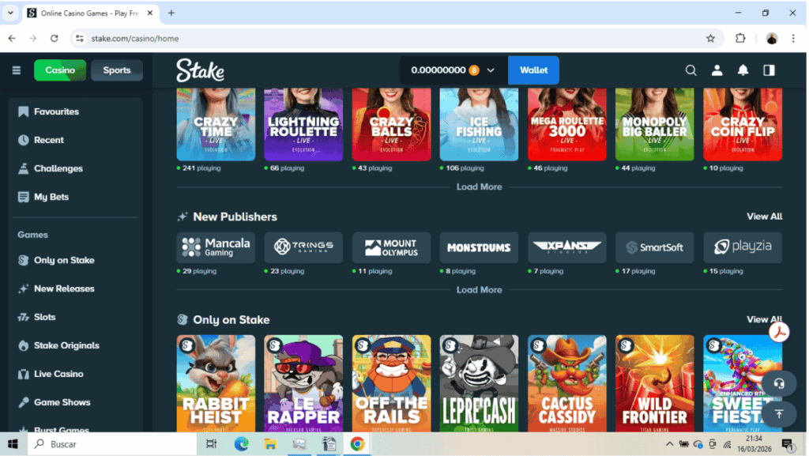809x456 pixels.
Task: Open the notifications bell
Action: (x=743, y=70)
